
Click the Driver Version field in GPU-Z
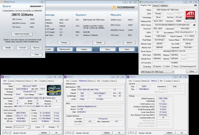pyautogui.click(x=174, y=51)
